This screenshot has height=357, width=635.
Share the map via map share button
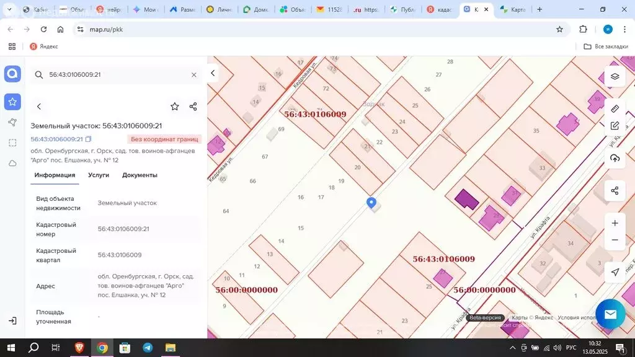coord(615,191)
